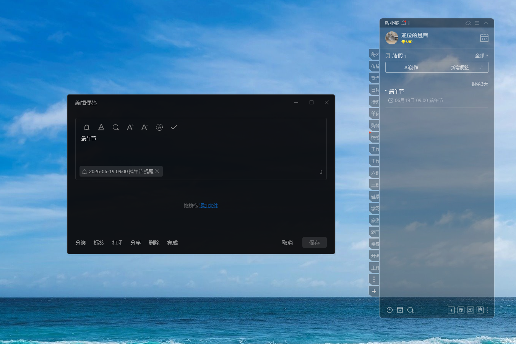Click 删除 in the edit note dialog
516x344 pixels.
(x=154, y=243)
